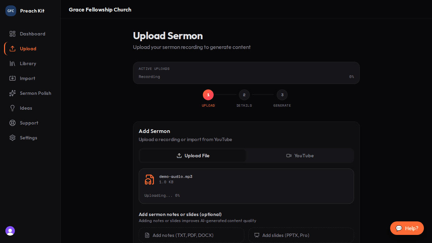Click the GFC logo badge at top left

10,10
